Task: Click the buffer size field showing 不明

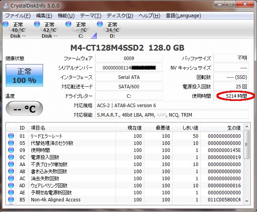Action: 231,58
